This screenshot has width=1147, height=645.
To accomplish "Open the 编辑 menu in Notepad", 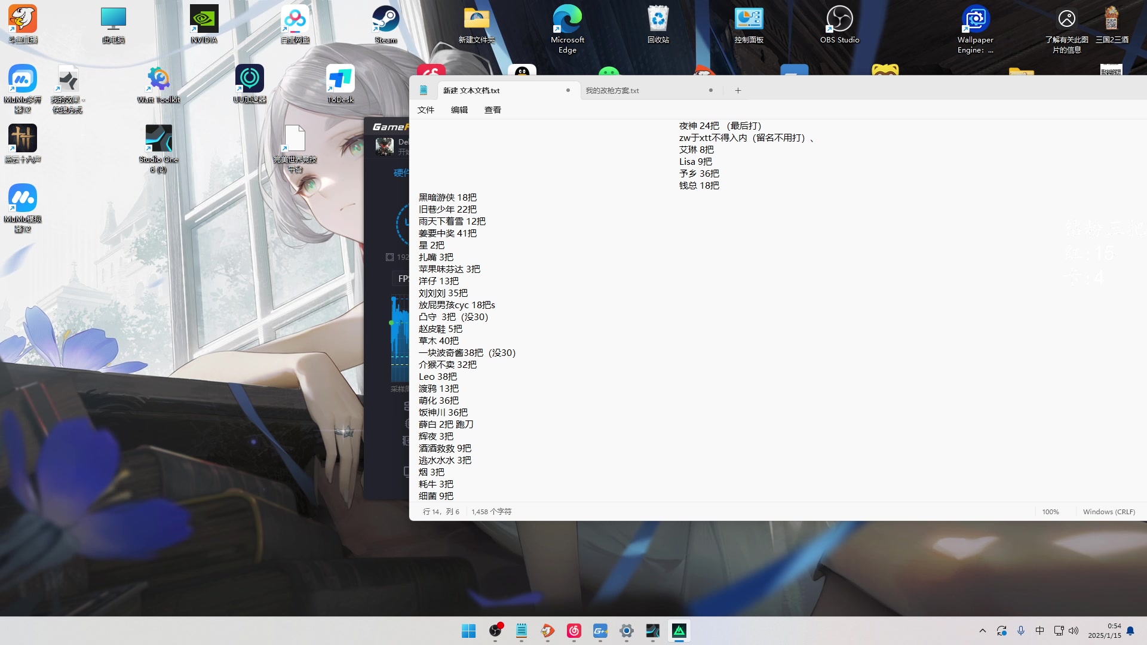I will pyautogui.click(x=459, y=110).
